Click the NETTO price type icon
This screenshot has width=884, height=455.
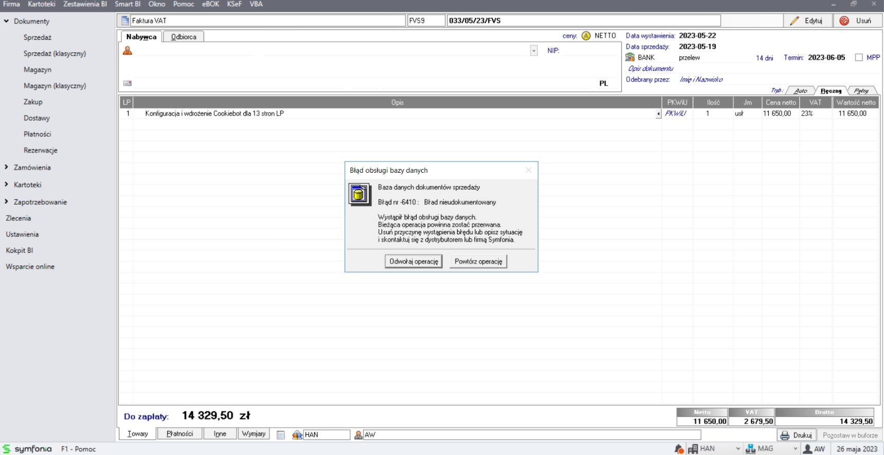586,36
